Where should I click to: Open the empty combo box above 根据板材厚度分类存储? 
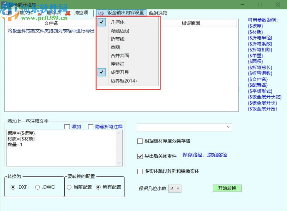184,127
